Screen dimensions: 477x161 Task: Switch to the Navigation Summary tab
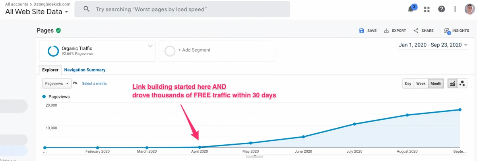tap(85, 70)
